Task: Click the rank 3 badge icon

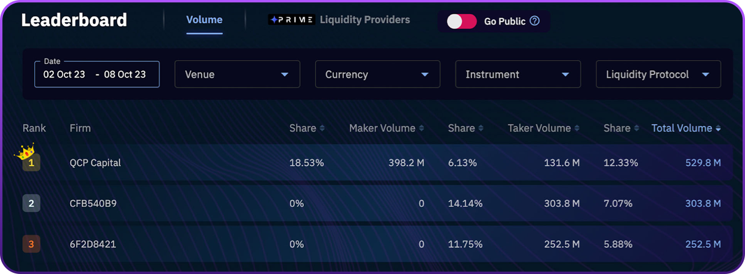Action: (x=31, y=244)
